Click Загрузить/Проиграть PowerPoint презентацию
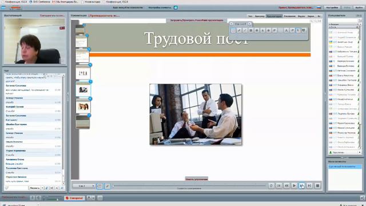 (x=197, y=21)
